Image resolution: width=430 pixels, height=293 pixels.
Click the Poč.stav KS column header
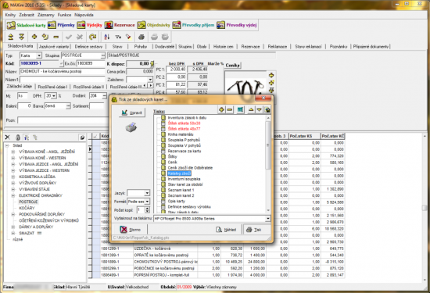point(304,136)
